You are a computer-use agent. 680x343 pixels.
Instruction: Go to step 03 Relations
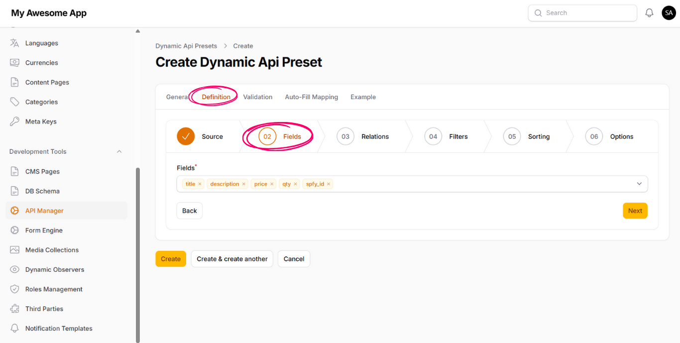363,136
